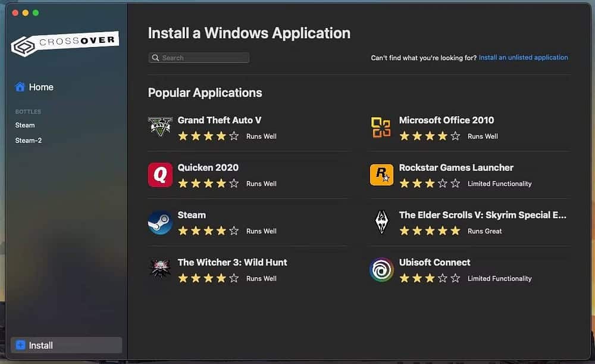Viewport: 595px width, 364px height.
Task: Open the Steam-2 bottle
Action: click(x=29, y=140)
